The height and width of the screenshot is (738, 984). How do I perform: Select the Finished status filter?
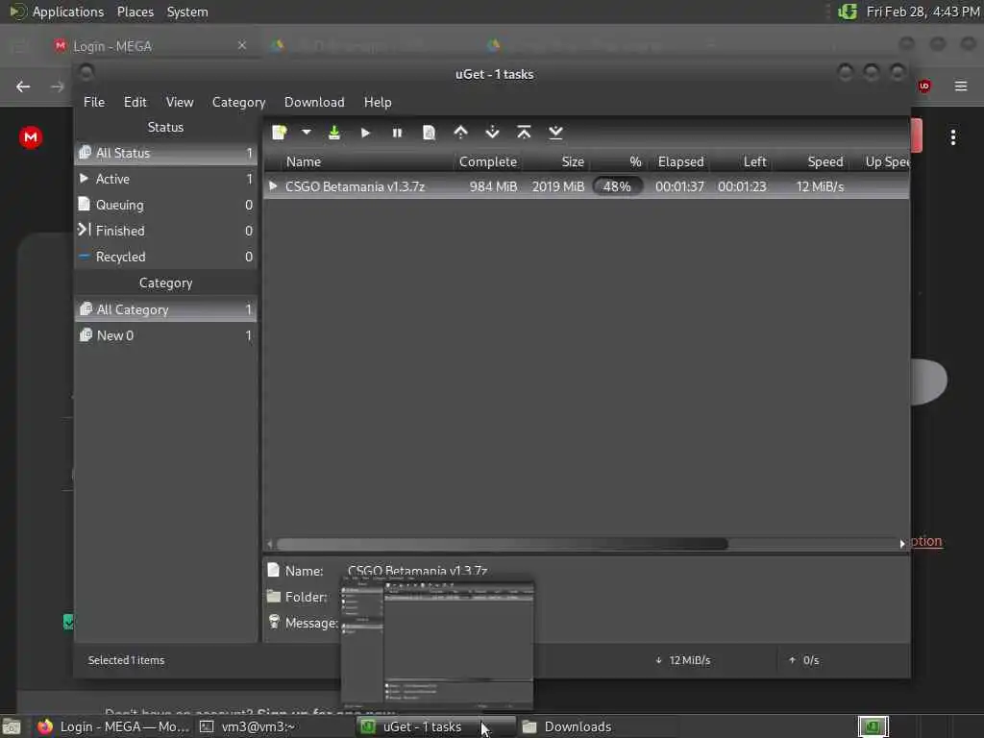(165, 231)
